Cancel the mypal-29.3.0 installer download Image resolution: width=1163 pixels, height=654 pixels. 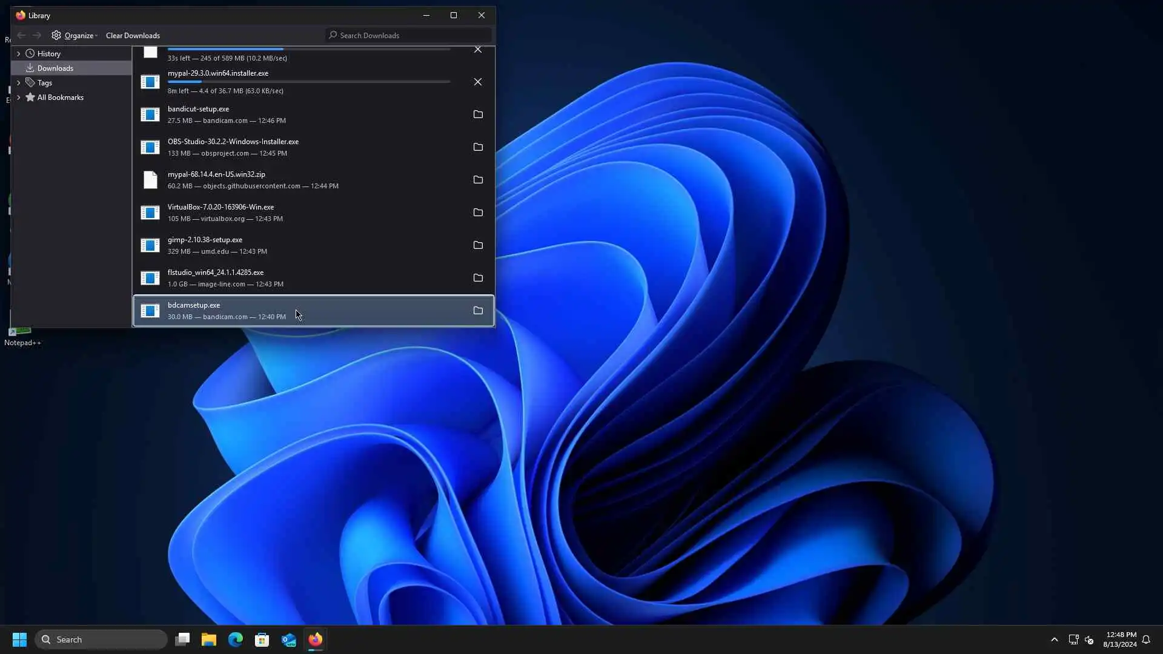tap(477, 82)
